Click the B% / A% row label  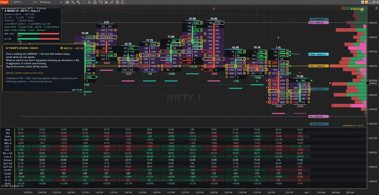point(8,153)
